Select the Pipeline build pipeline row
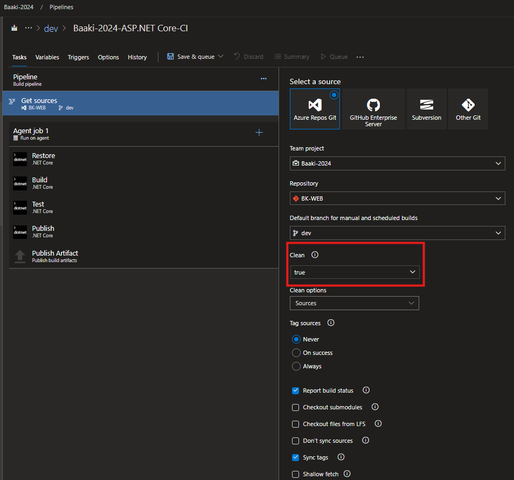This screenshot has width=514, height=480. coord(141,79)
